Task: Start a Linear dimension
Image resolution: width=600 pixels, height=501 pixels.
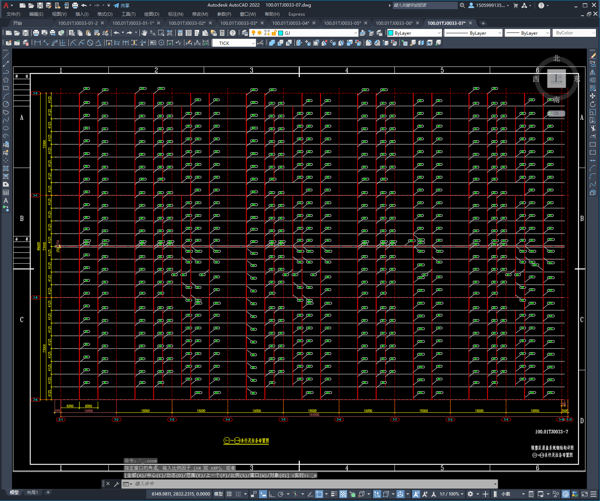Action: pyautogui.click(x=37, y=43)
